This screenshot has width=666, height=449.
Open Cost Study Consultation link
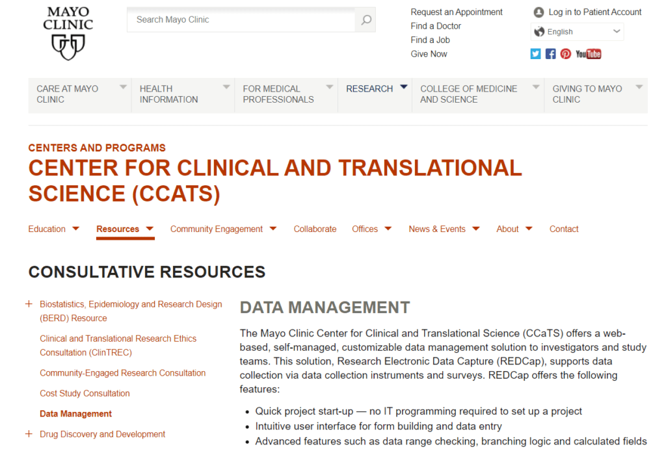click(85, 393)
